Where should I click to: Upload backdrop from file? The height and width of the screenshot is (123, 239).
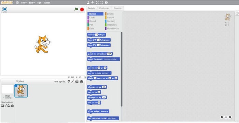[x=9, y=106]
